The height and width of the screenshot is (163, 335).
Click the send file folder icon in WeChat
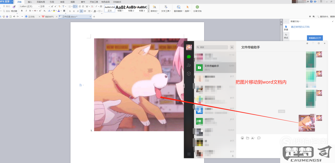point(248,138)
